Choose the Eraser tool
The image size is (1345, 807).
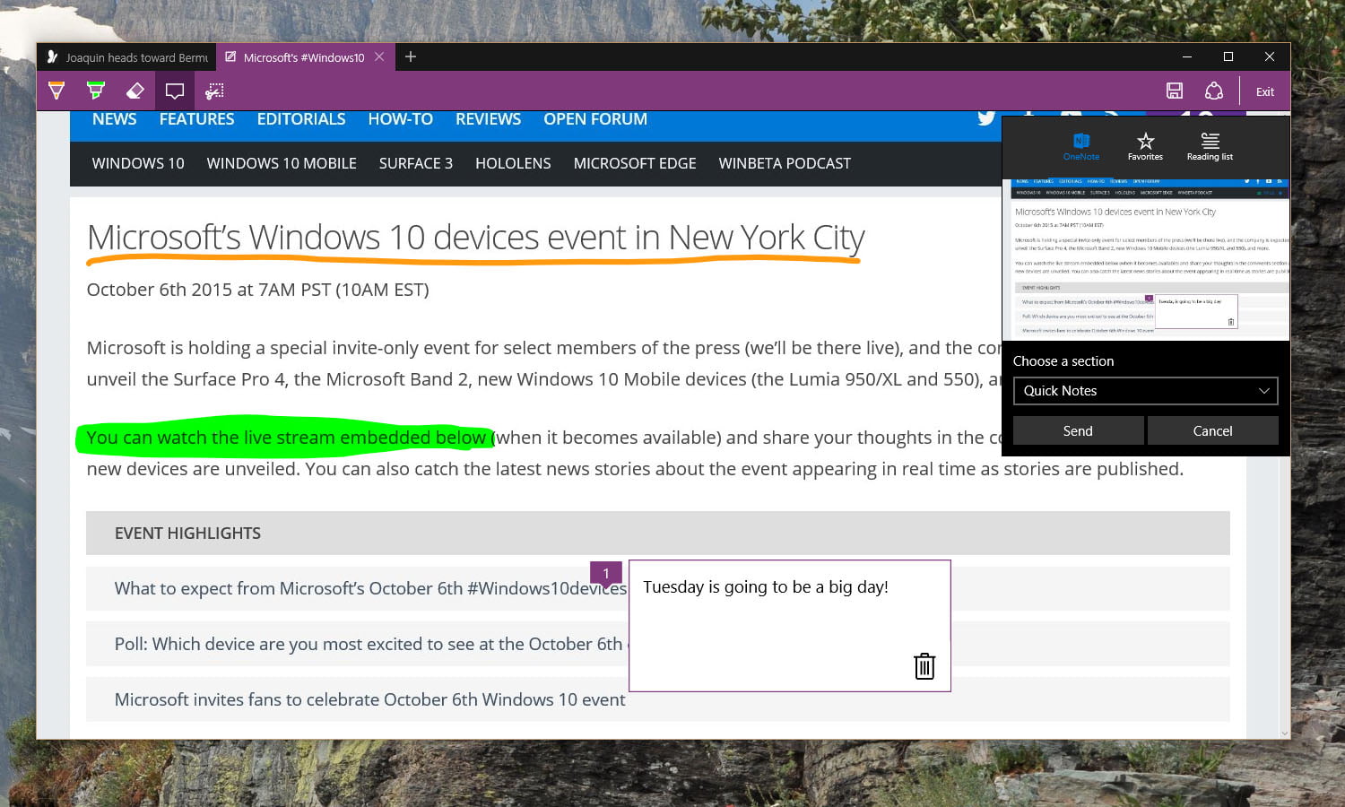135,91
